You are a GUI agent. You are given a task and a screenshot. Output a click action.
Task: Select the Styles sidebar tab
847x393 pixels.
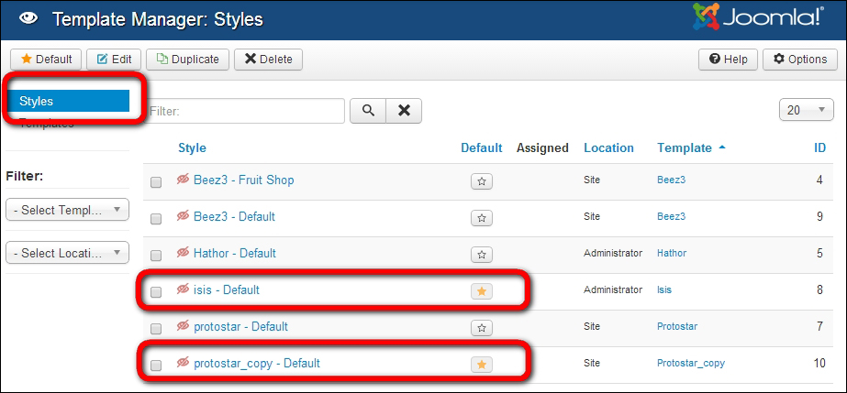(x=69, y=101)
